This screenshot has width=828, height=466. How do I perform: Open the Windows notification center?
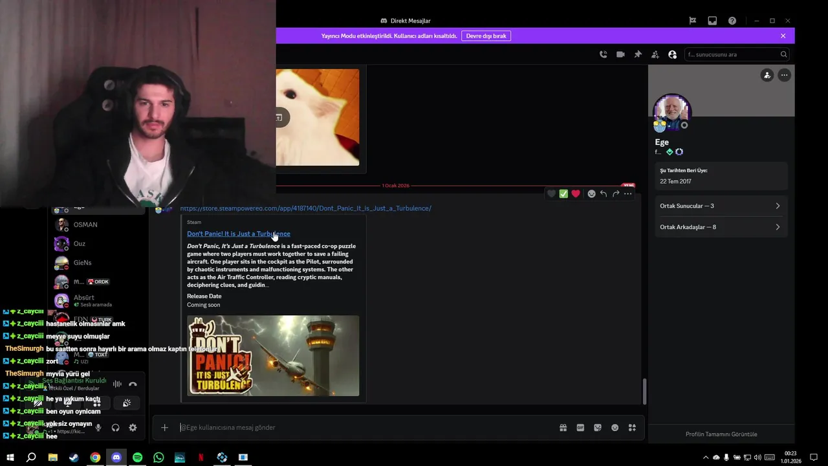(814, 458)
